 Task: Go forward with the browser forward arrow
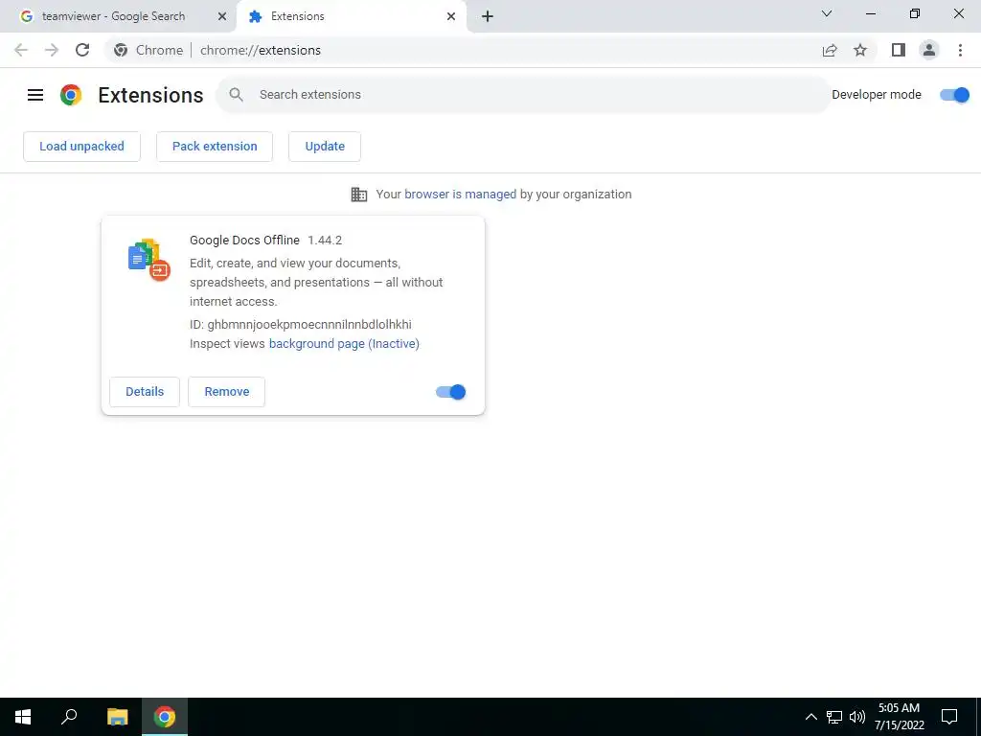click(52, 50)
